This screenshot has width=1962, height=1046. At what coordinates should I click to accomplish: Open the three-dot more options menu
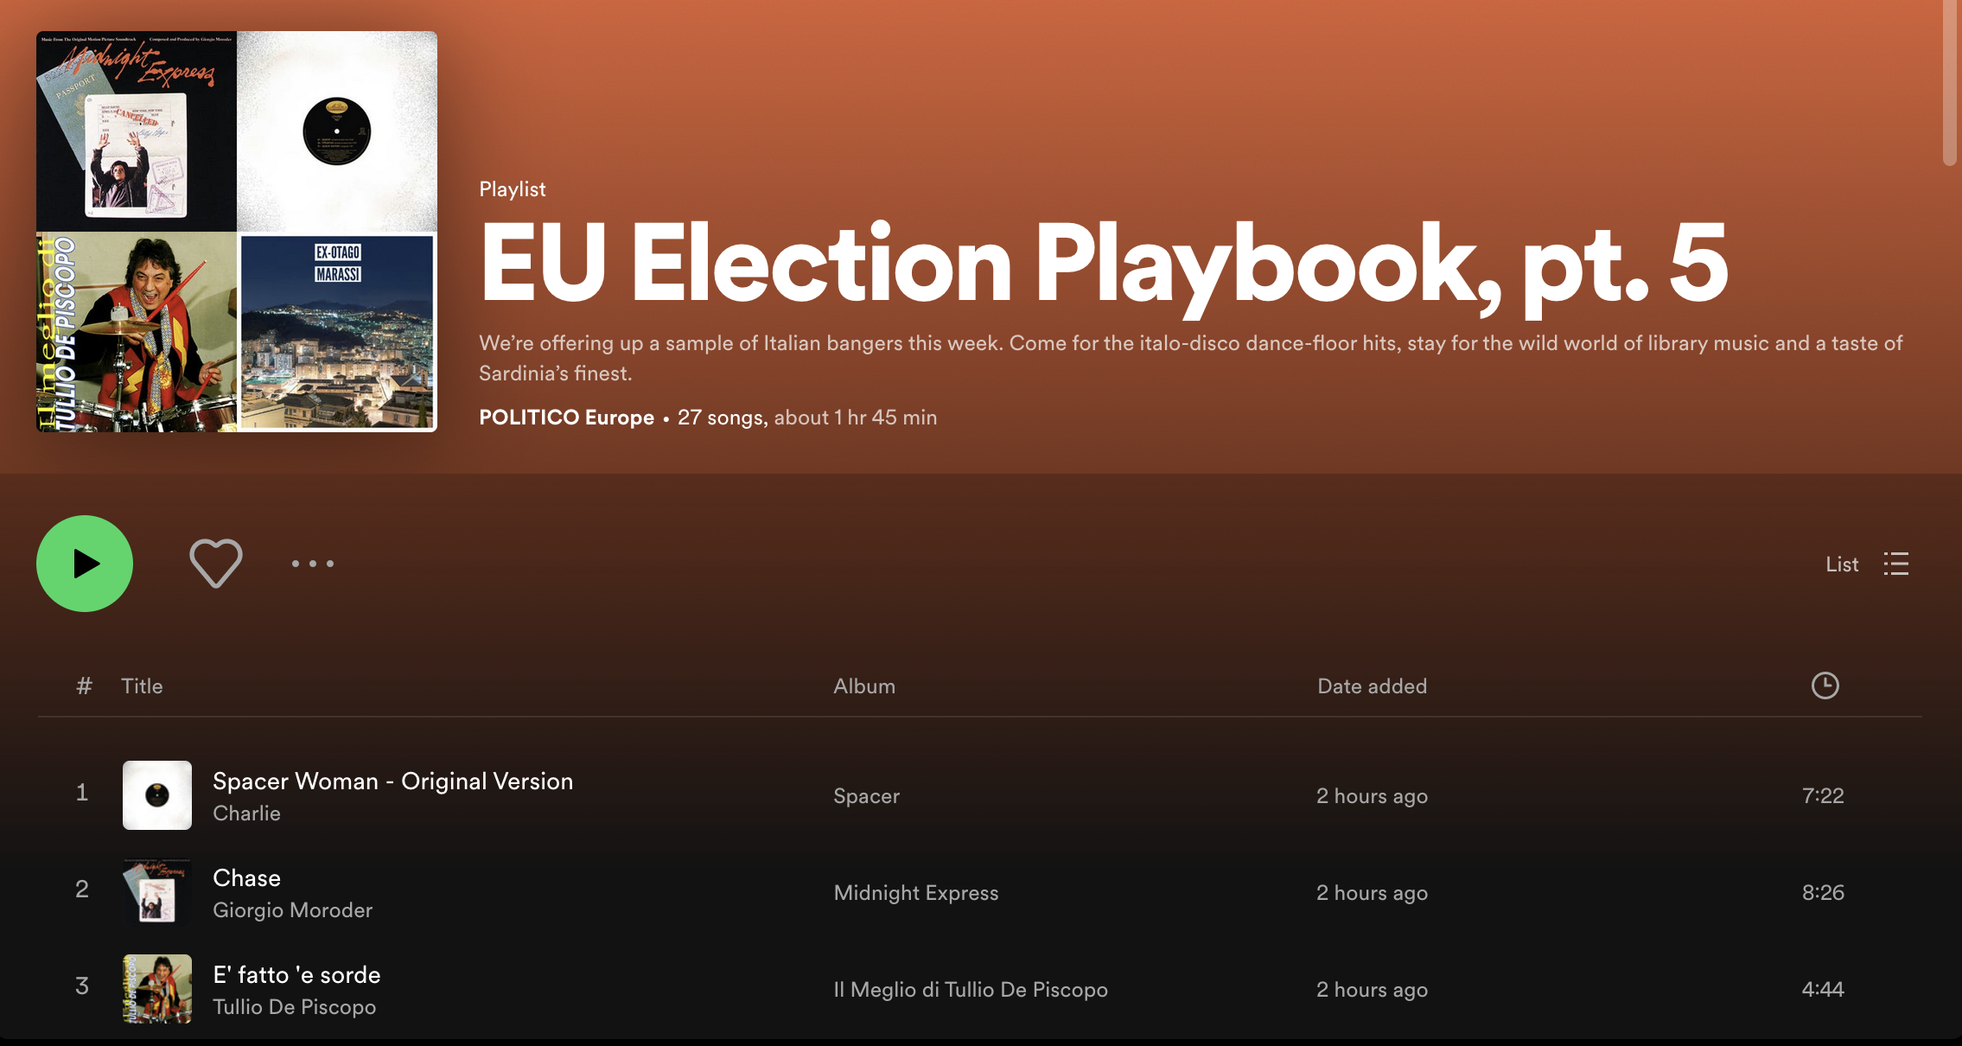point(312,564)
